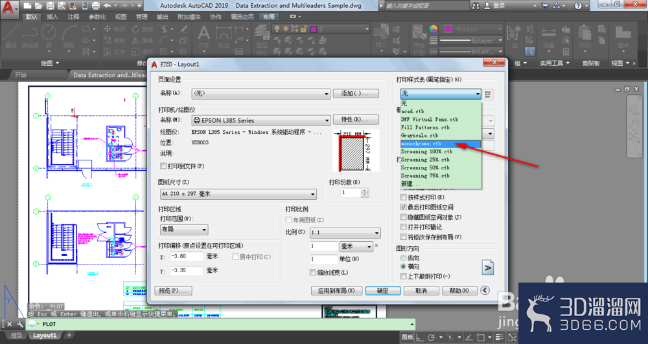Screen dimensions: 648x344
Task: Click the Properties (特性) printer button
Action: tap(356, 120)
